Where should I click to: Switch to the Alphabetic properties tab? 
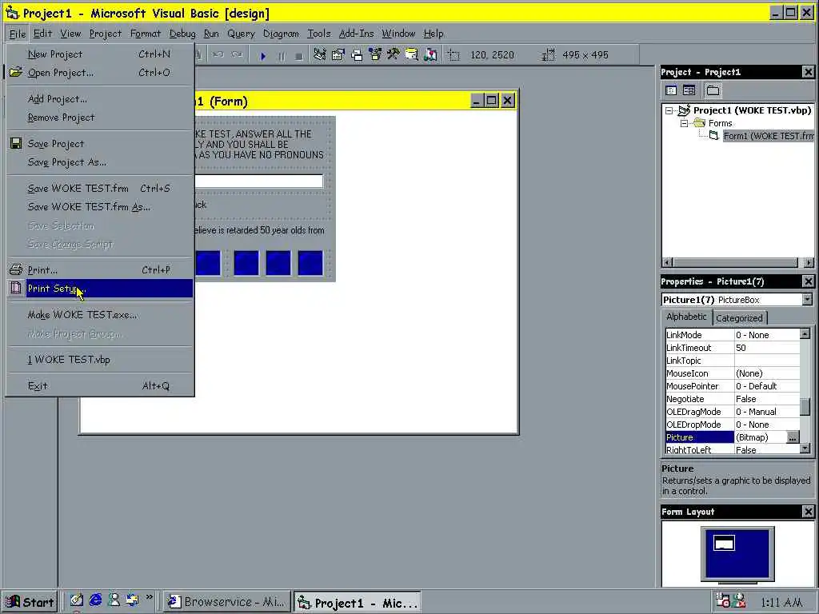(x=686, y=317)
